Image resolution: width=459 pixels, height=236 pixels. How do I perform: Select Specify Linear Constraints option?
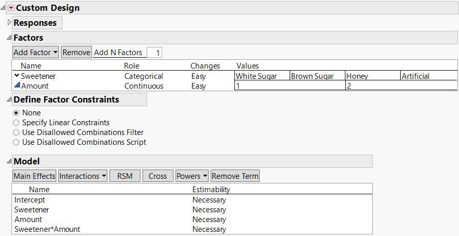[x=17, y=123]
